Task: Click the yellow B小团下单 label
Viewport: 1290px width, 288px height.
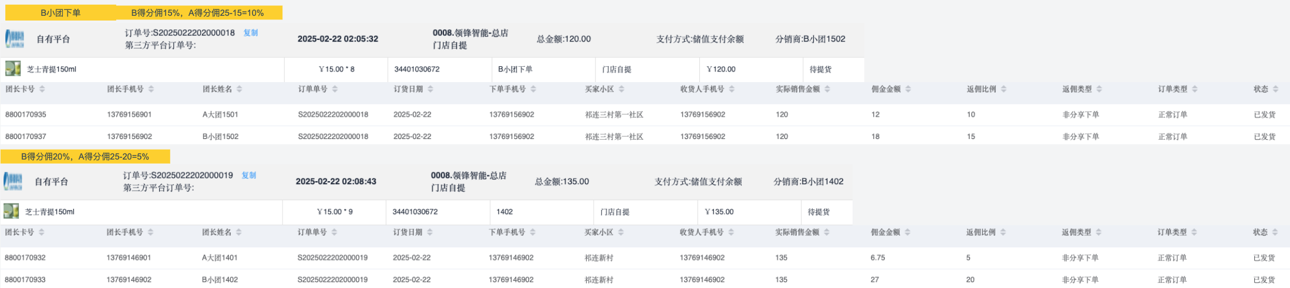Action: coord(60,12)
